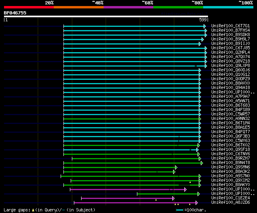
Task: Select the UniRef100_Q0DPZ9 label
Action: tap(230, 79)
